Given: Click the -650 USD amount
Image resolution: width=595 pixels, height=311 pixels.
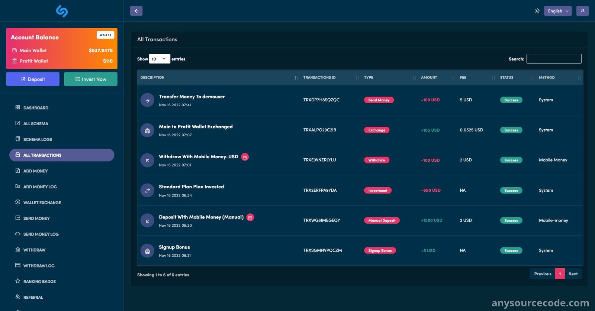Looking at the screenshot, I should [x=431, y=190].
